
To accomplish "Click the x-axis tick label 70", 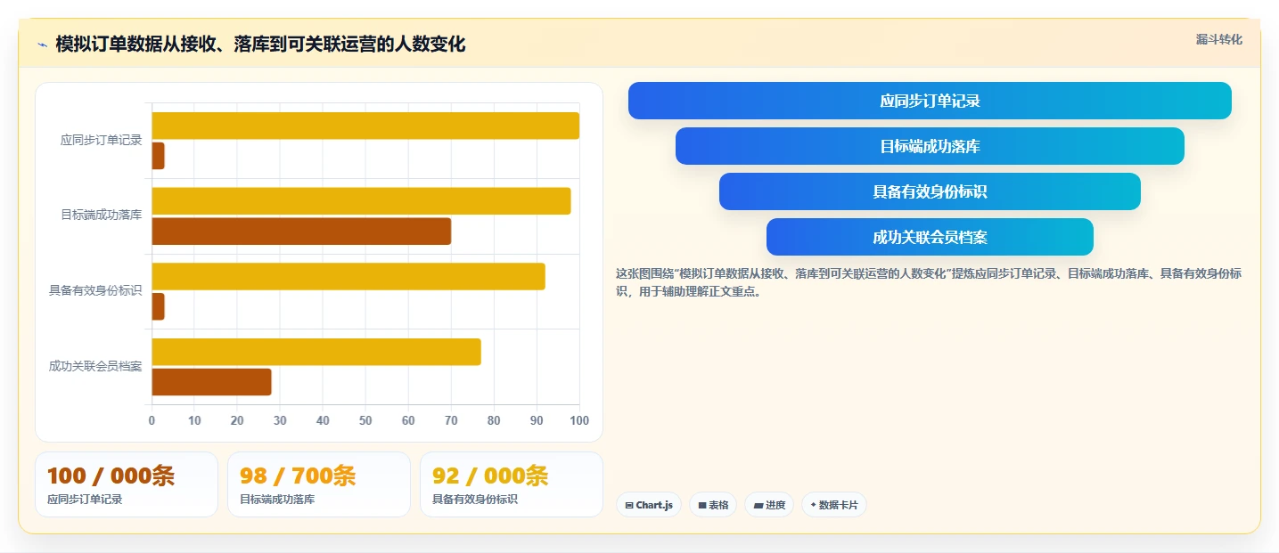I will pos(451,420).
